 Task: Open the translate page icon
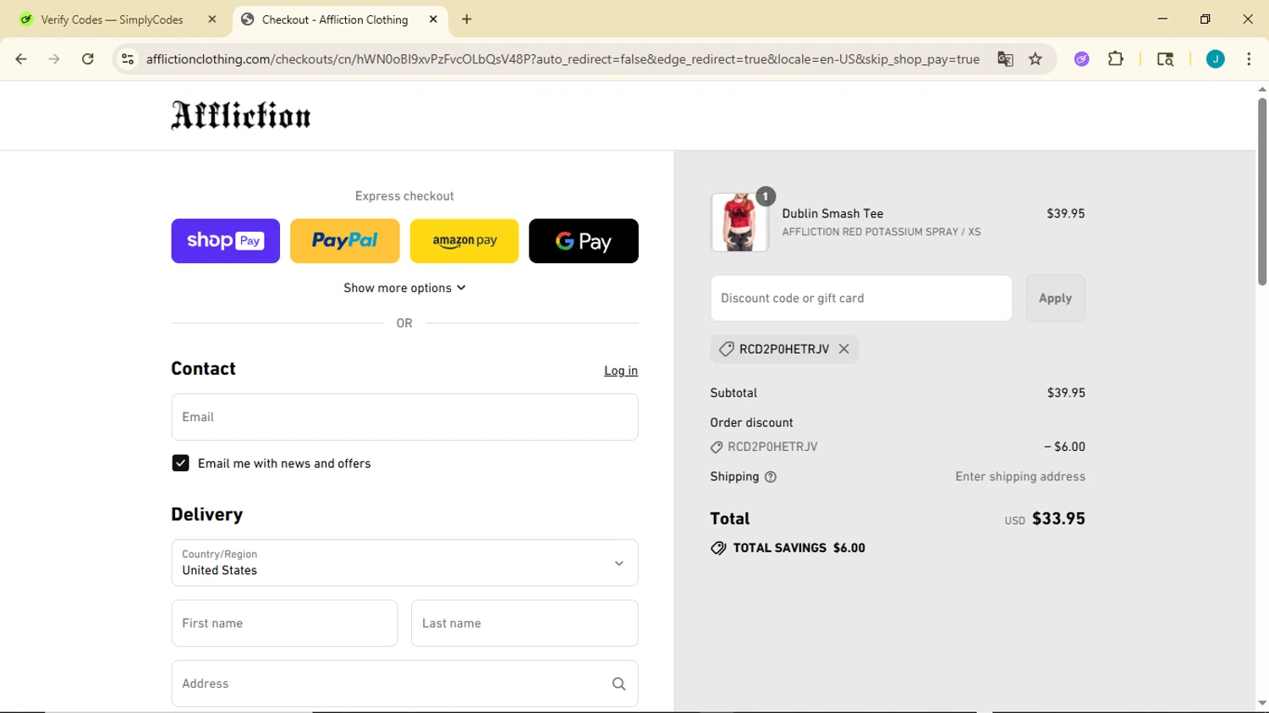click(x=1005, y=59)
